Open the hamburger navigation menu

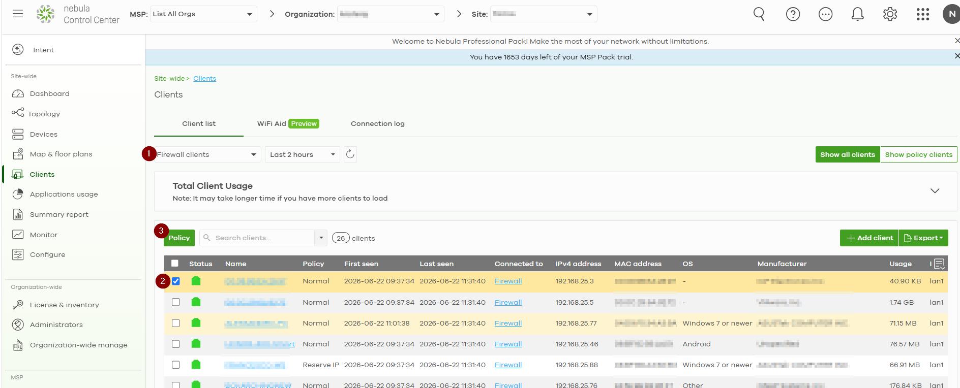pos(18,14)
